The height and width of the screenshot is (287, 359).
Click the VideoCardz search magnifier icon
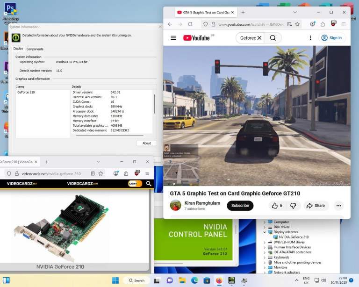(149, 184)
